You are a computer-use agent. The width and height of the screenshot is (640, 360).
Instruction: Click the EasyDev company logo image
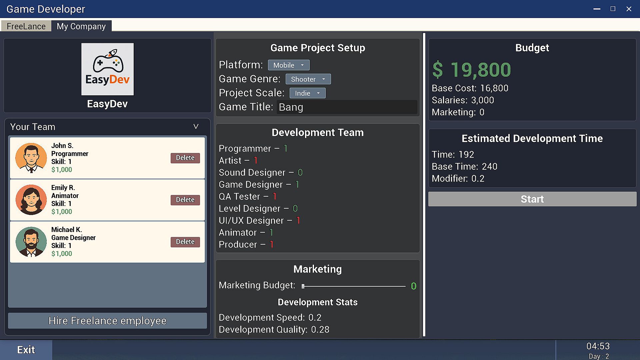[107, 69]
